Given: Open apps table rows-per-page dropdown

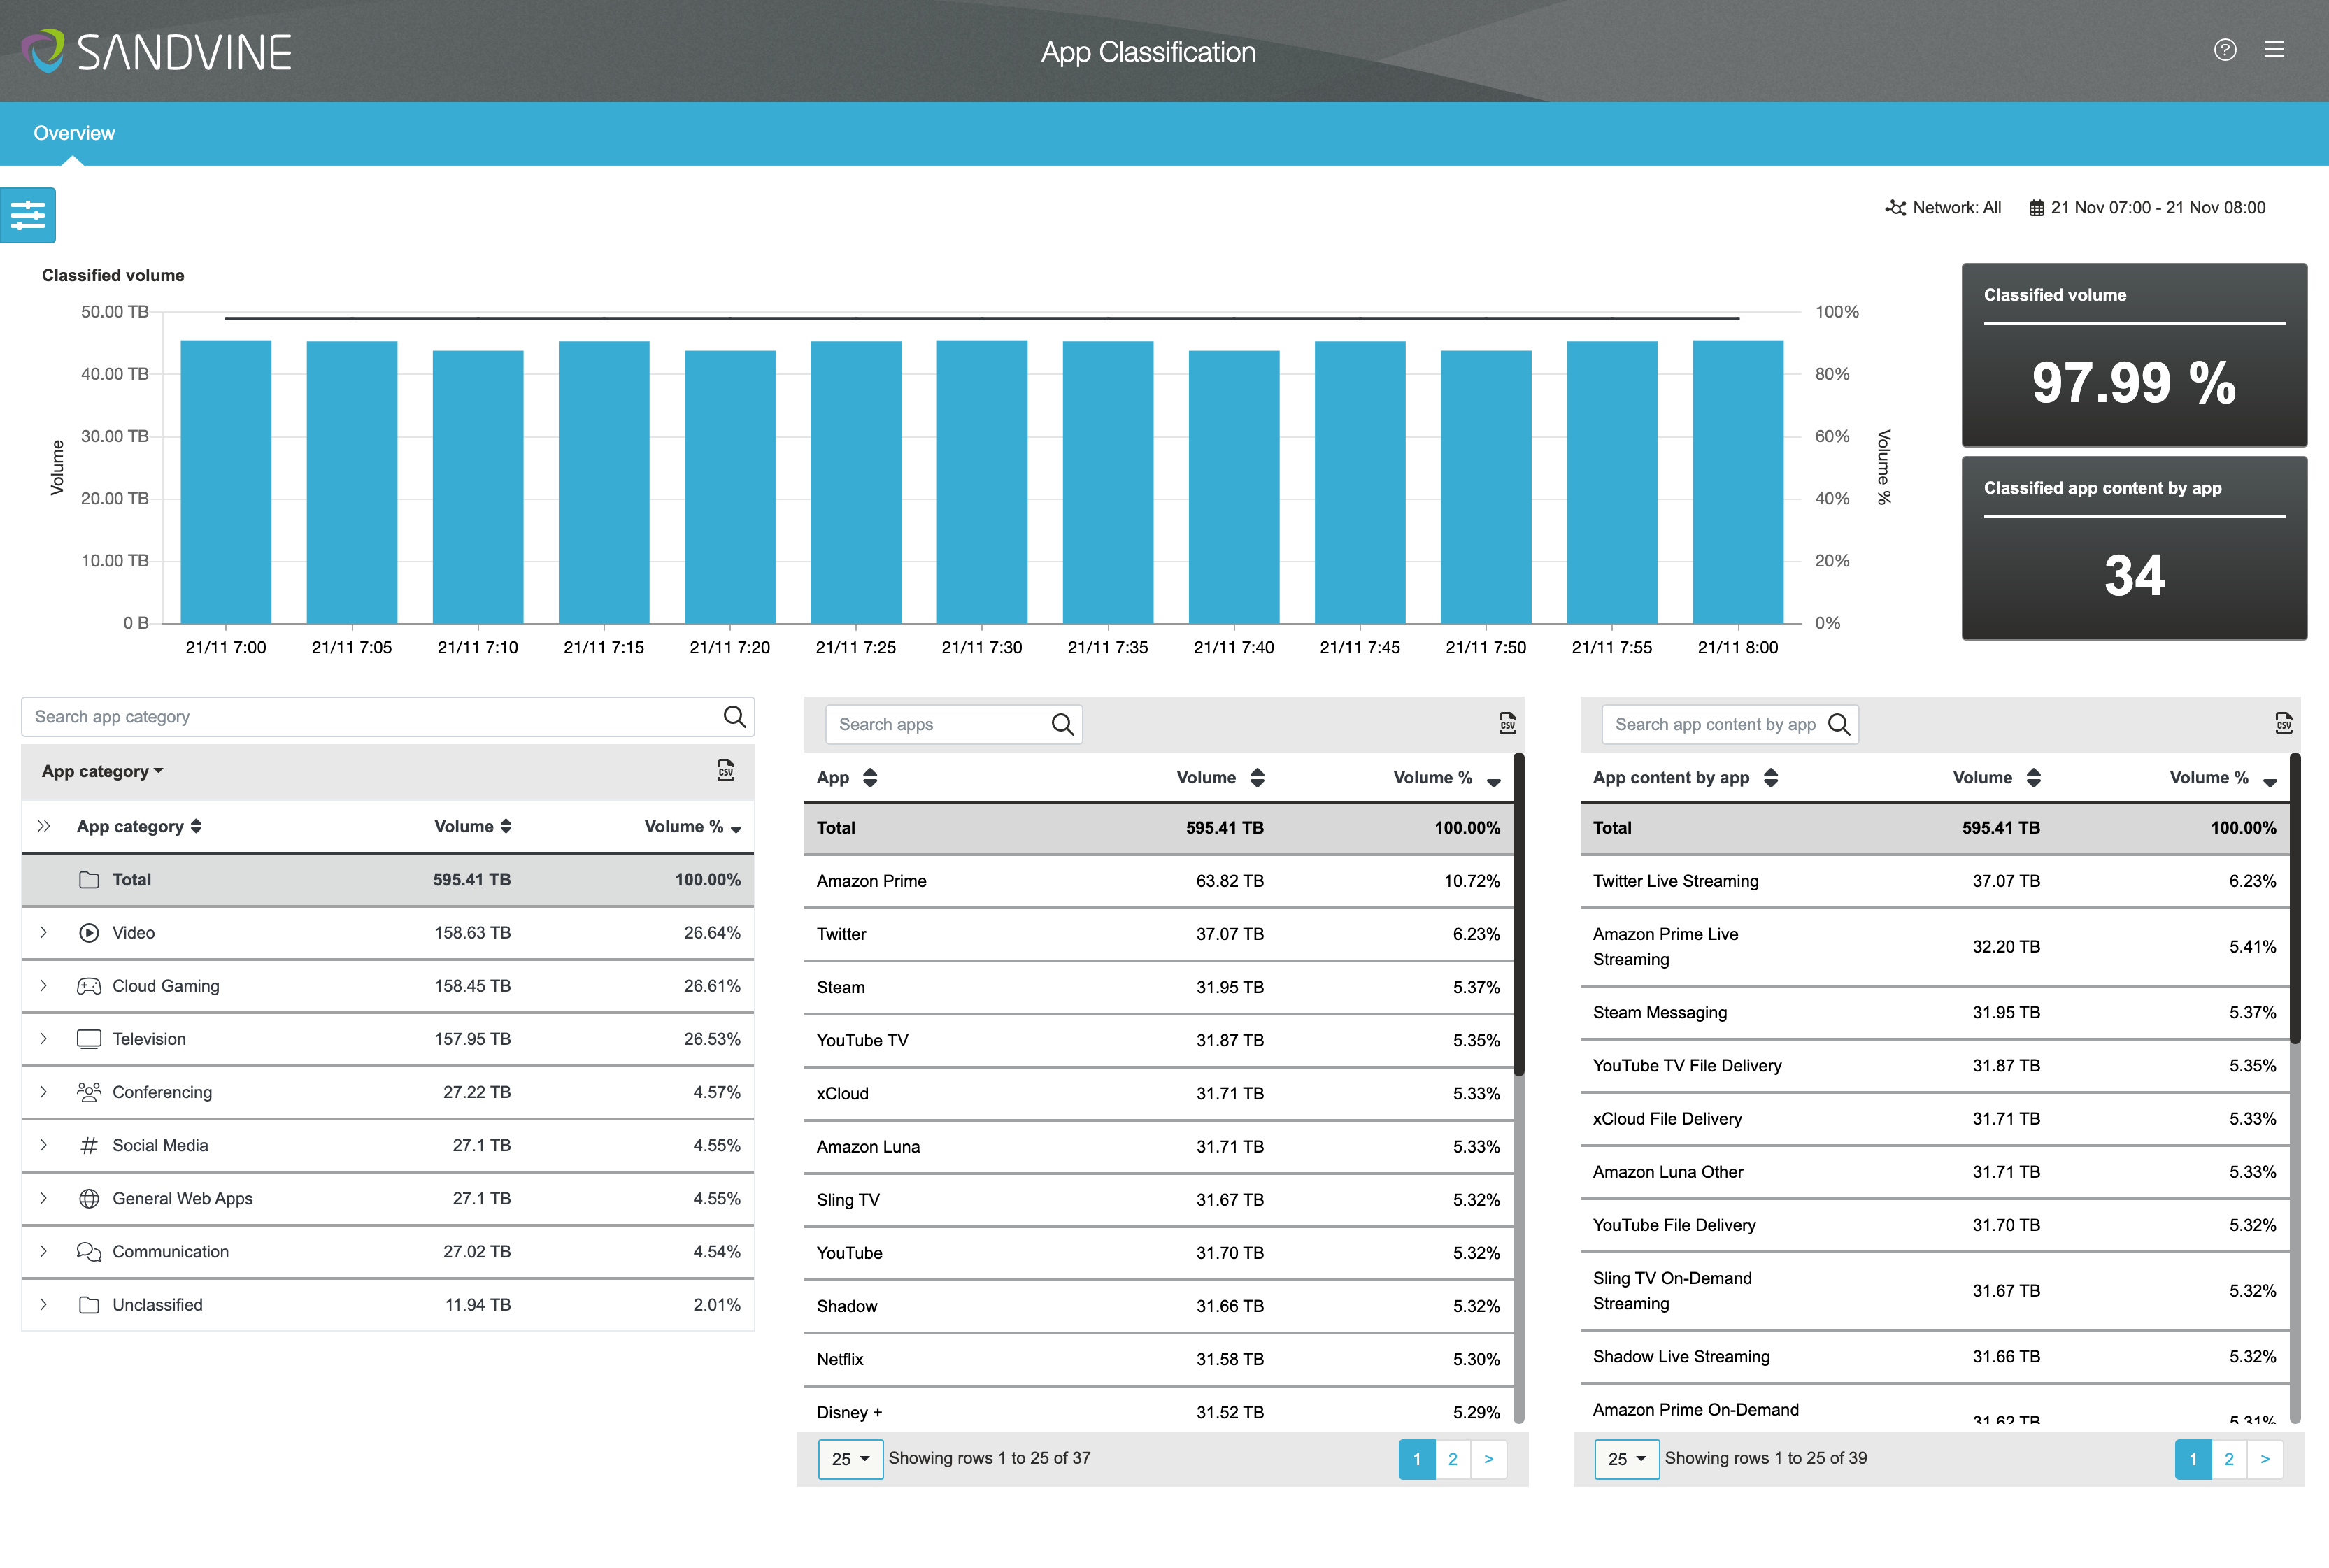Looking at the screenshot, I should (x=850, y=1459).
